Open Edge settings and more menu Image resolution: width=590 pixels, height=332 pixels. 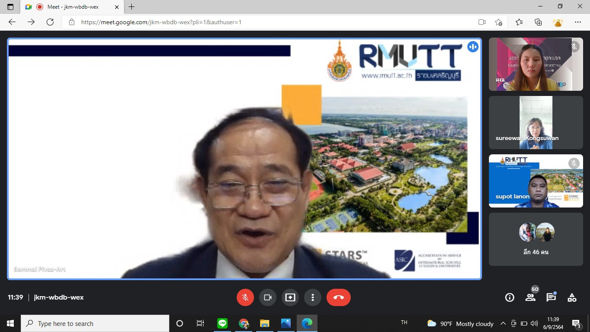(x=578, y=22)
